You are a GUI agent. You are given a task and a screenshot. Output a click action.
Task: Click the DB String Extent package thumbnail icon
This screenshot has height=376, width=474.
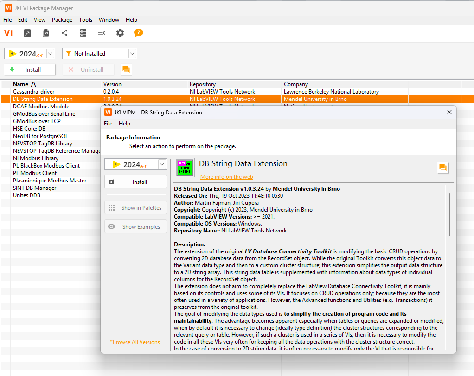point(185,168)
